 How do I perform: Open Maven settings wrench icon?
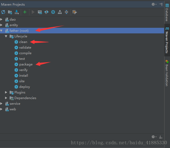coord(75,12)
